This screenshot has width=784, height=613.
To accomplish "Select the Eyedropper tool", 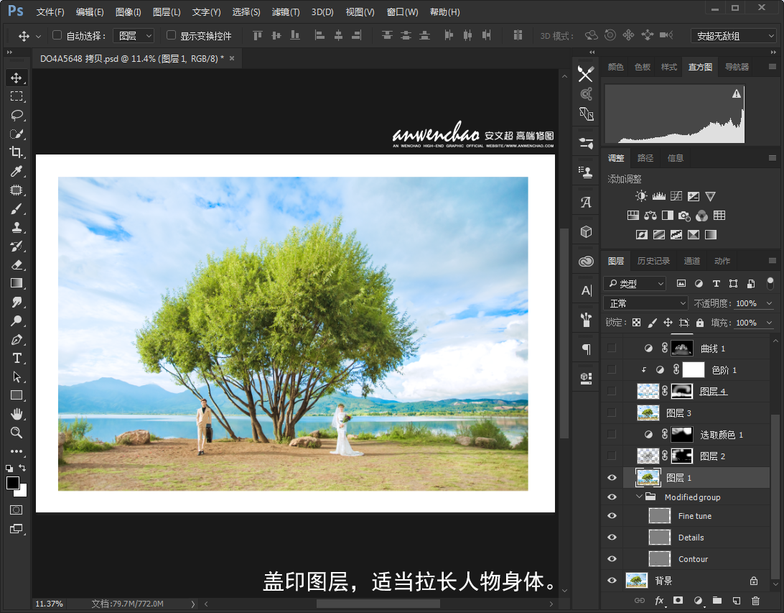I will pyautogui.click(x=17, y=171).
